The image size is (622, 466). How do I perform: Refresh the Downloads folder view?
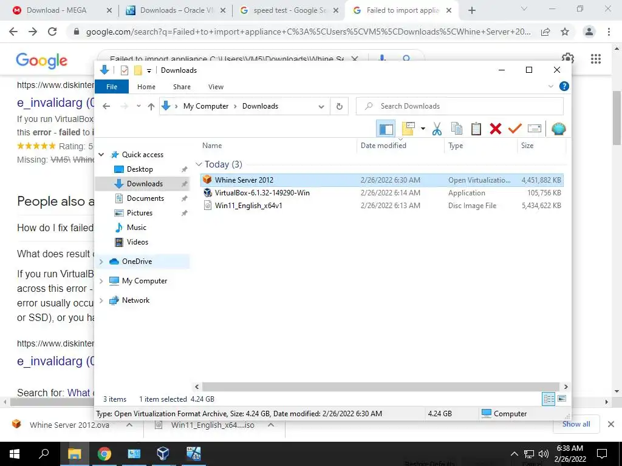(339, 106)
